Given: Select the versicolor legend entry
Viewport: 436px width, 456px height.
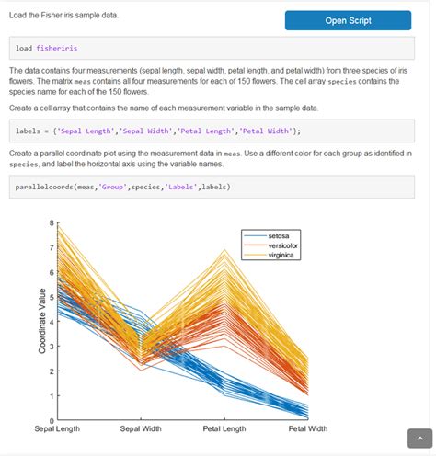Looking at the screenshot, I should coord(270,245).
